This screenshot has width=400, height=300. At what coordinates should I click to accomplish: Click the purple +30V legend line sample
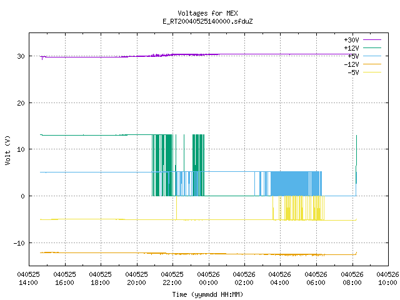click(372, 40)
